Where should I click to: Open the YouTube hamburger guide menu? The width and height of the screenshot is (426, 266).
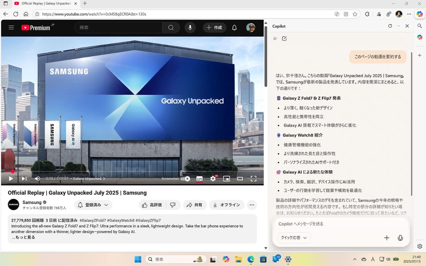pos(11,27)
